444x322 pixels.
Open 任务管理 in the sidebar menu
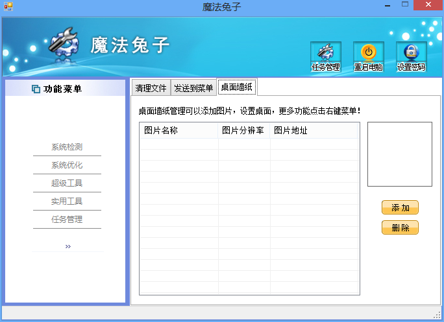point(67,220)
